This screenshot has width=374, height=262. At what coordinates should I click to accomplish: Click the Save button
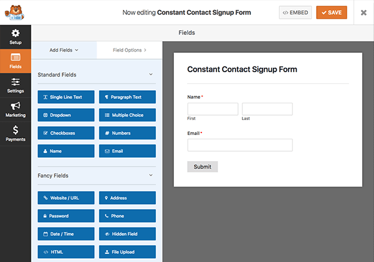coord(331,12)
